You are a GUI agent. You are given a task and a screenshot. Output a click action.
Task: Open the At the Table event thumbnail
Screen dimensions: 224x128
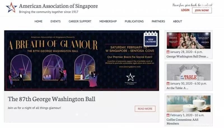tap(188, 72)
